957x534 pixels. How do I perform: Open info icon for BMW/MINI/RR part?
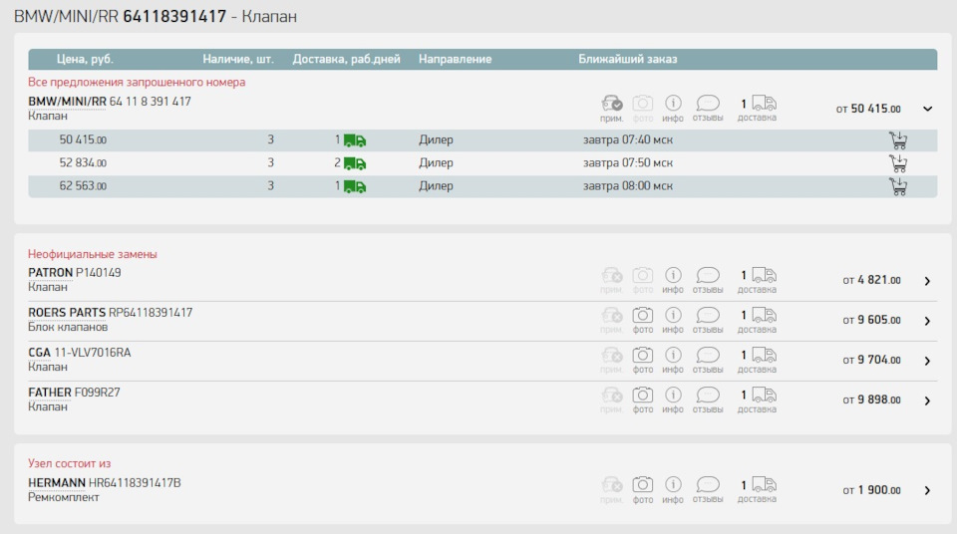(673, 103)
